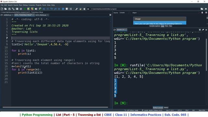Viewport: 208px width, 117px height.
Task: Select the Help pane tab
Action: 162,26
